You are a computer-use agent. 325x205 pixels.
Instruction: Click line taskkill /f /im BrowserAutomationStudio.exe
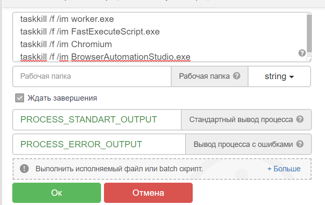click(x=105, y=57)
